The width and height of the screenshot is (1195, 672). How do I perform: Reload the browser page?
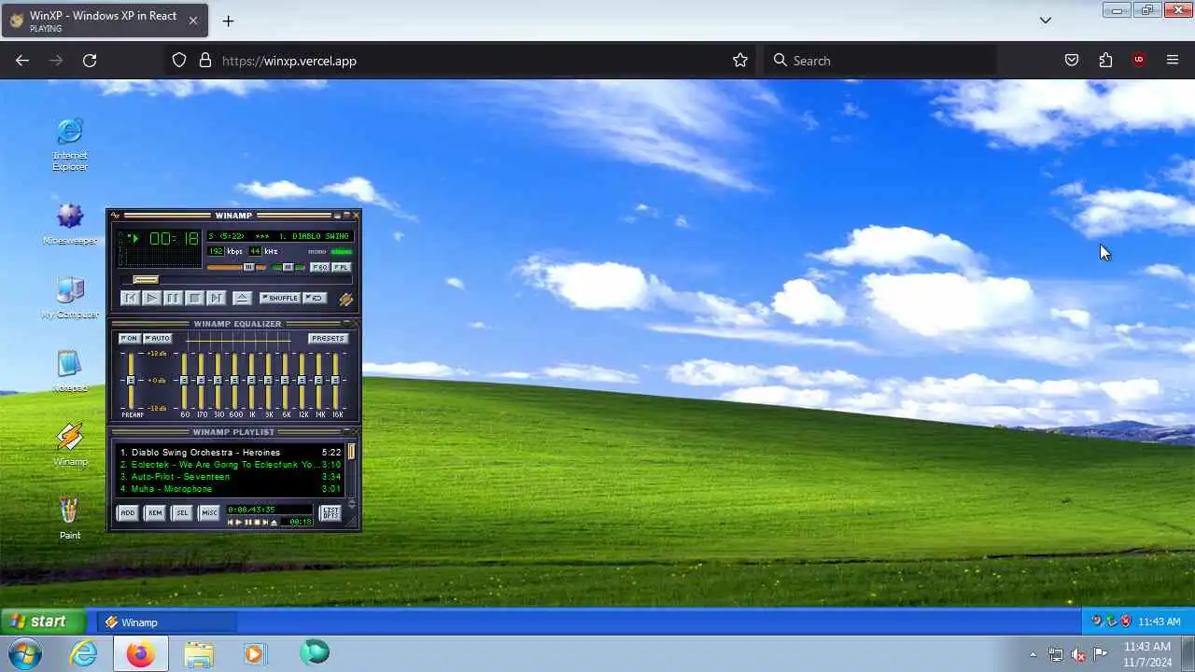pyautogui.click(x=90, y=61)
